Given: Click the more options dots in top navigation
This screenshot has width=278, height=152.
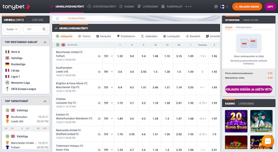Looking at the screenshot, I should click(x=188, y=7).
